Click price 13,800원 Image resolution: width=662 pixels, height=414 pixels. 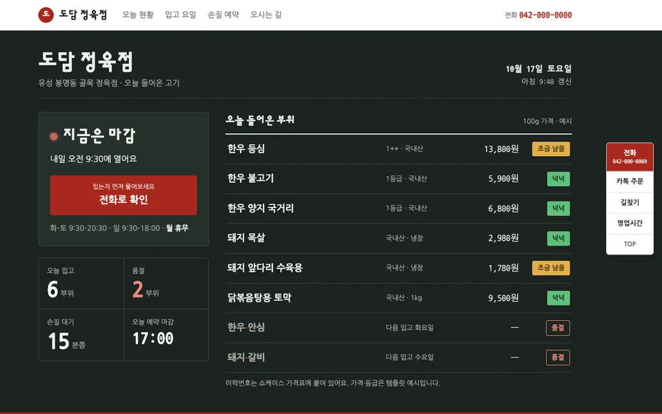[501, 149]
